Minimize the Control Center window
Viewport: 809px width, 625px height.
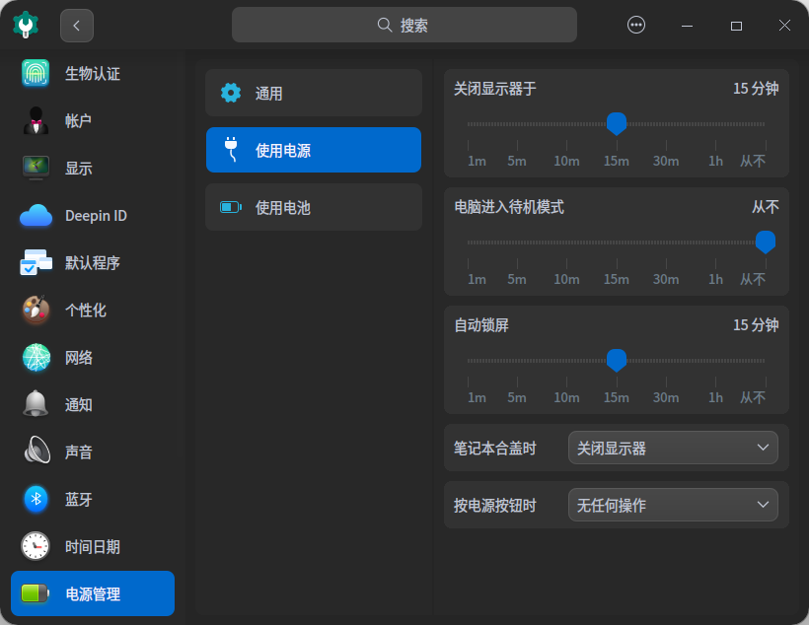tap(687, 26)
